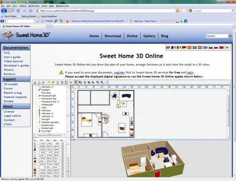Click the Redo arrow toolbar icon

point(53,82)
